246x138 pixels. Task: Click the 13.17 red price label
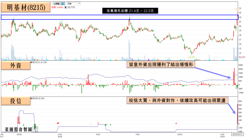click(x=242, y=57)
